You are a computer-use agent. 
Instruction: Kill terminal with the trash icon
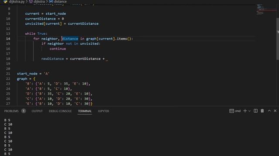click(262, 111)
